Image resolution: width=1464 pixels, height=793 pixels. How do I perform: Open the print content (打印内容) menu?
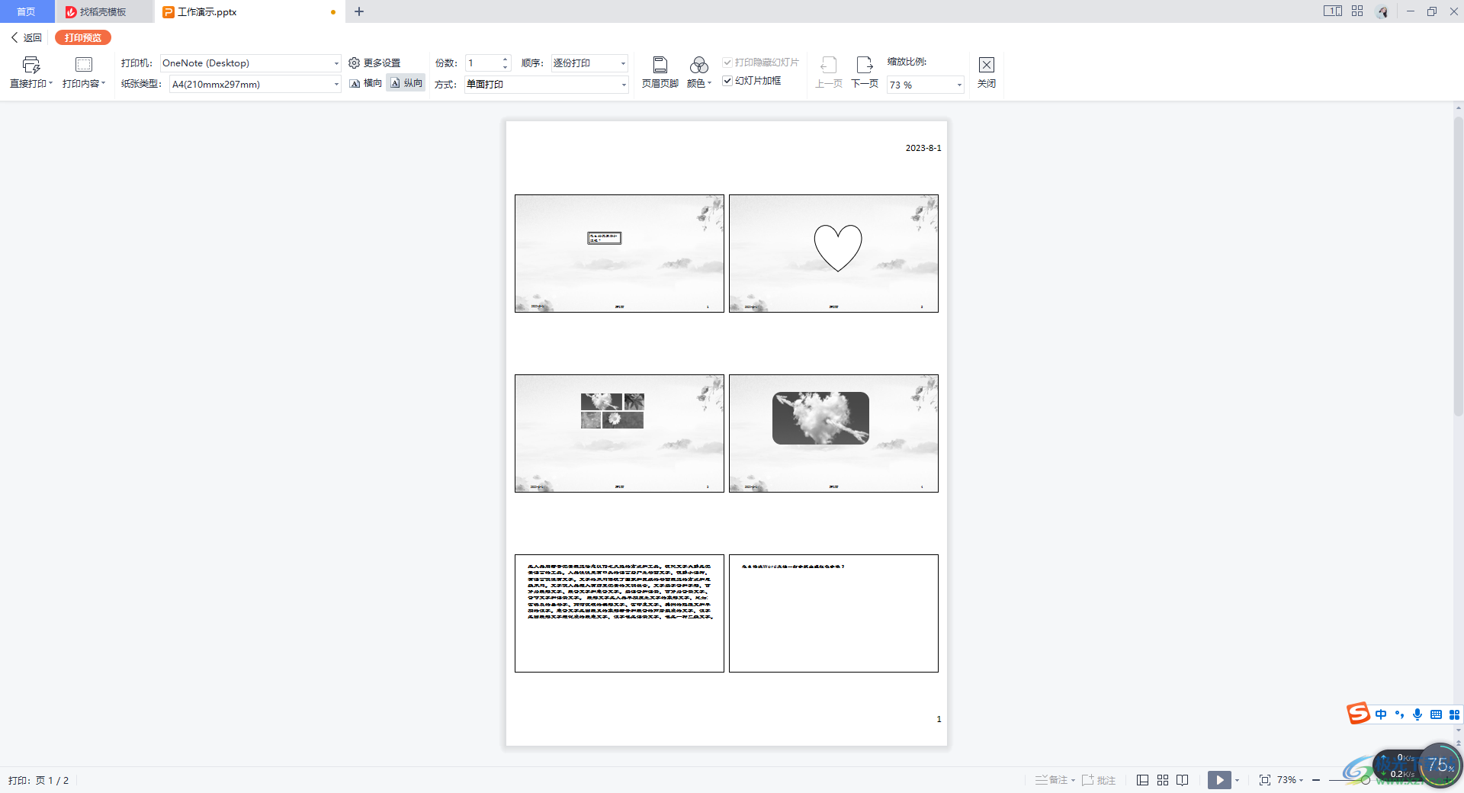[84, 73]
